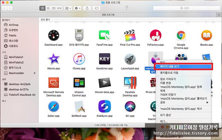
Task: Select MiniFidelis2 device in sidebar
Action: click(x=16, y=62)
